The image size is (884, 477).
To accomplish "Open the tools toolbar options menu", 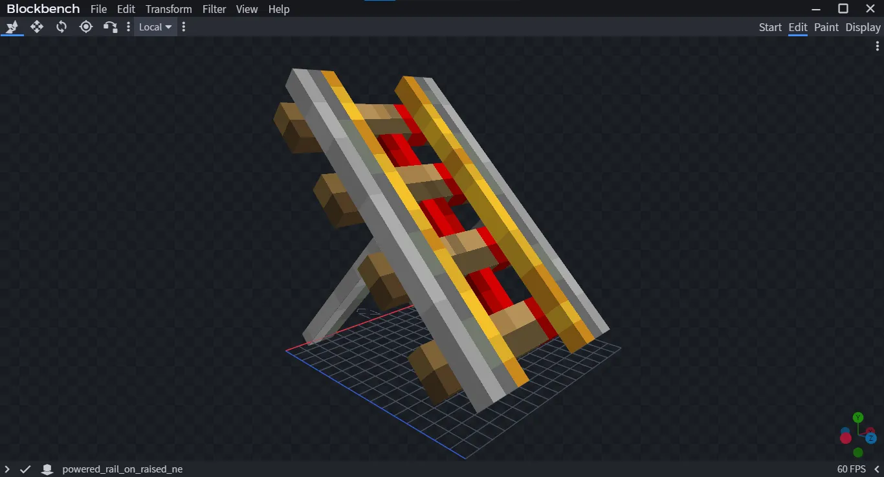I will pos(128,27).
